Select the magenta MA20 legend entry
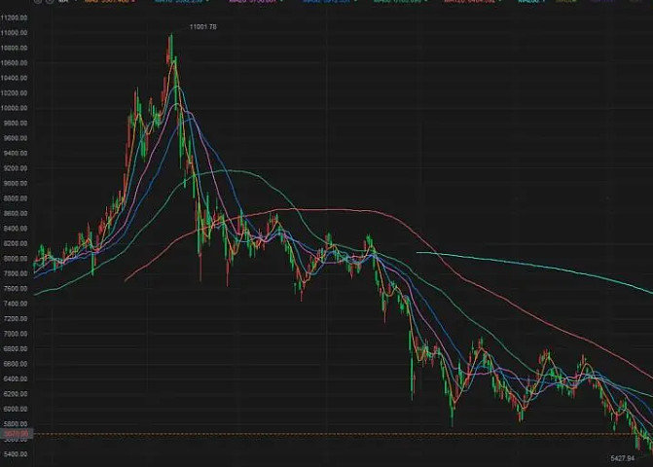653x467 pixels. coord(255,2)
